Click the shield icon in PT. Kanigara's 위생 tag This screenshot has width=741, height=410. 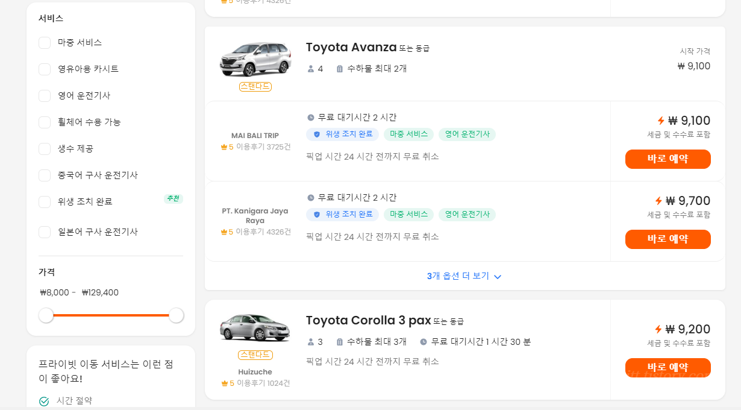point(317,215)
